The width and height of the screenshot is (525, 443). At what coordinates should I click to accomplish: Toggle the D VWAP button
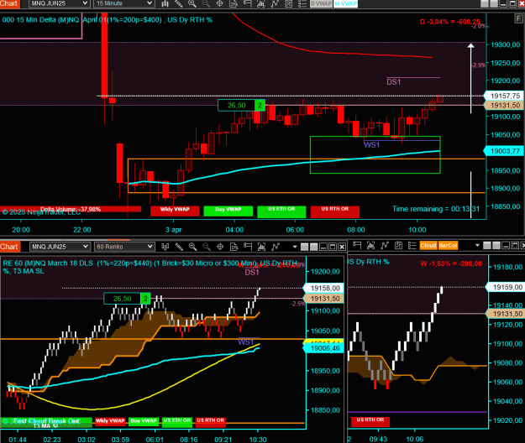321,3
